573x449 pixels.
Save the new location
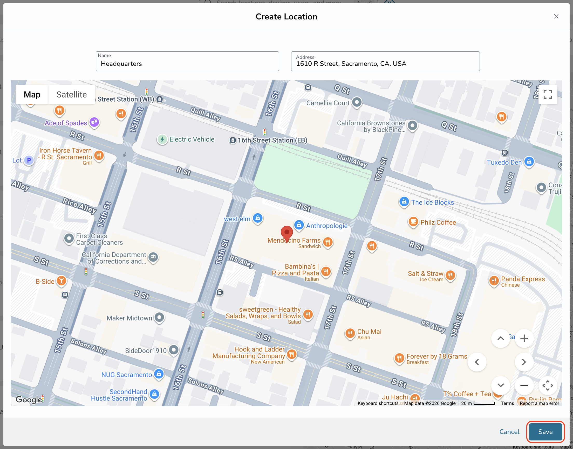pyautogui.click(x=545, y=432)
